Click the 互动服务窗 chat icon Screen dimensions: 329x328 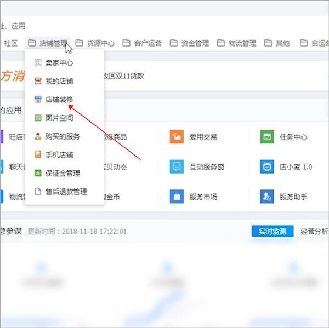coord(177,166)
